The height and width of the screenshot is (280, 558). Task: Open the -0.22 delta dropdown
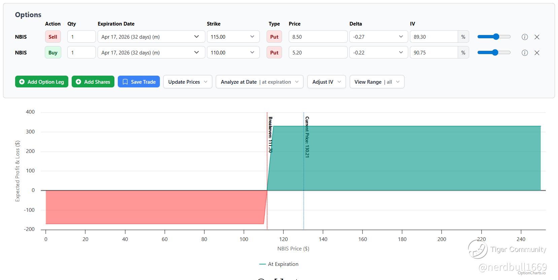tap(379, 52)
